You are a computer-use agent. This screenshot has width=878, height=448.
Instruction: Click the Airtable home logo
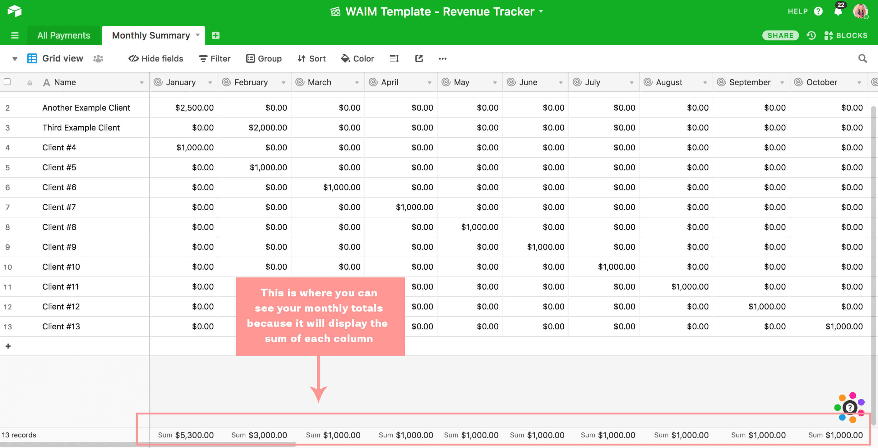point(15,11)
